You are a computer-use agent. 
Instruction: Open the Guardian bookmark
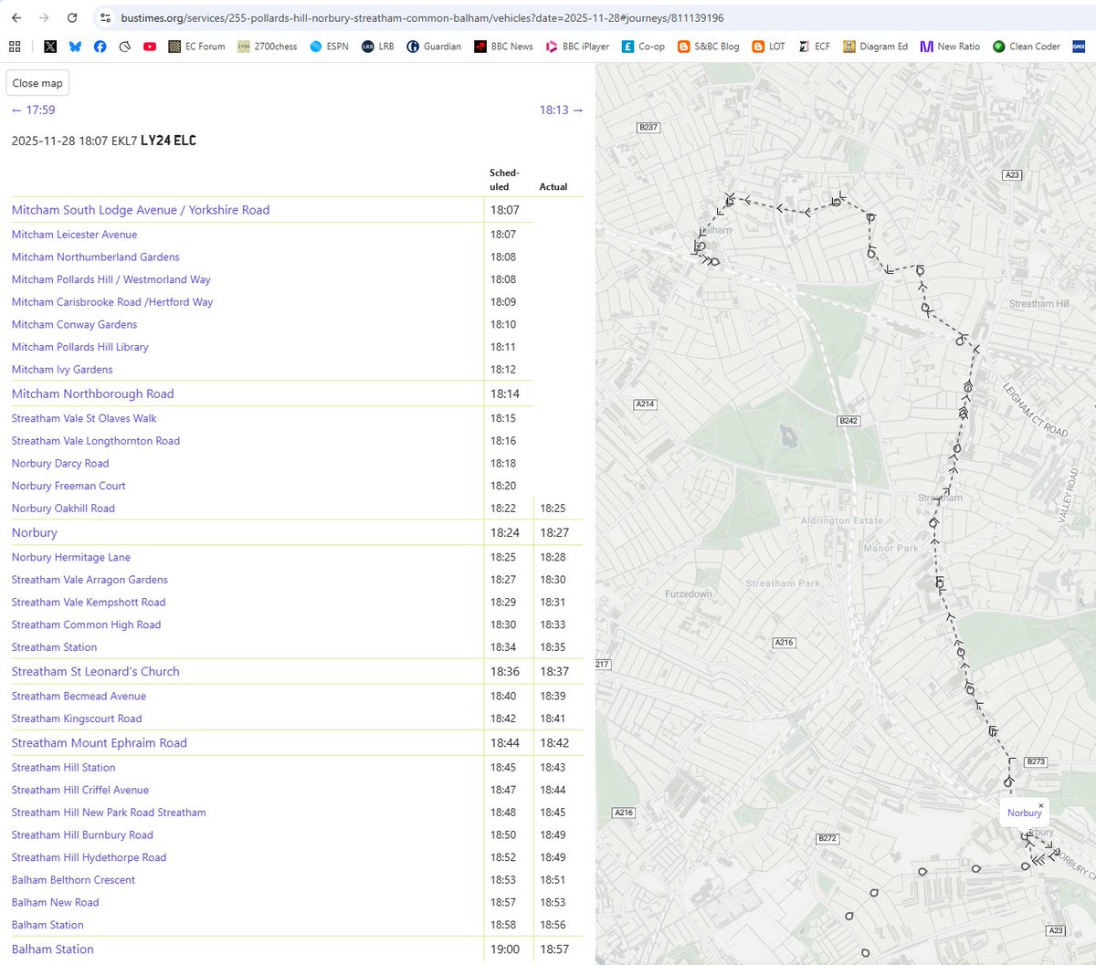coord(434,46)
